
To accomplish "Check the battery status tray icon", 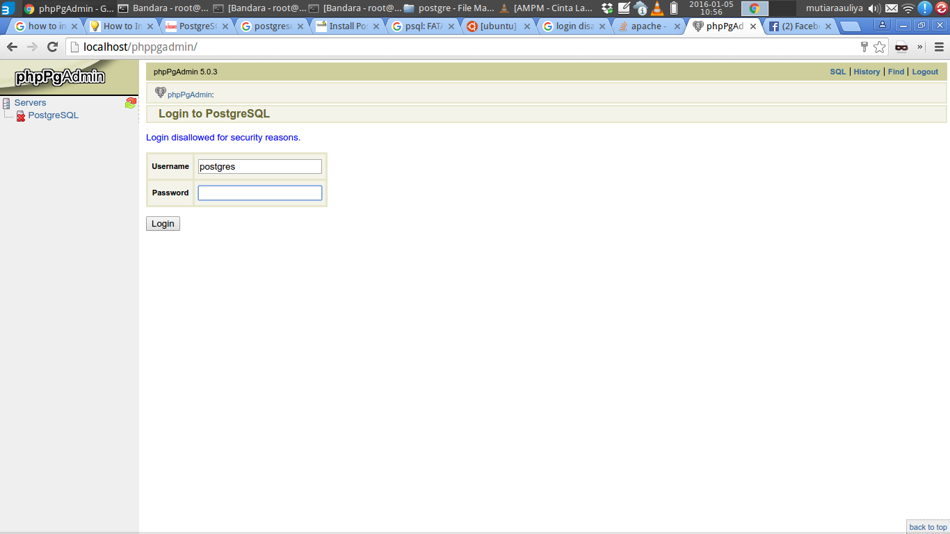I will point(674,8).
